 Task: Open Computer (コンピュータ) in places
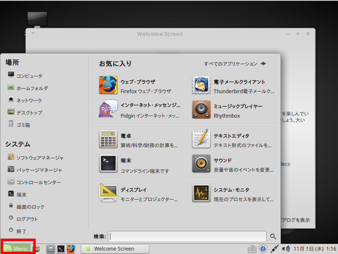pyautogui.click(x=29, y=76)
